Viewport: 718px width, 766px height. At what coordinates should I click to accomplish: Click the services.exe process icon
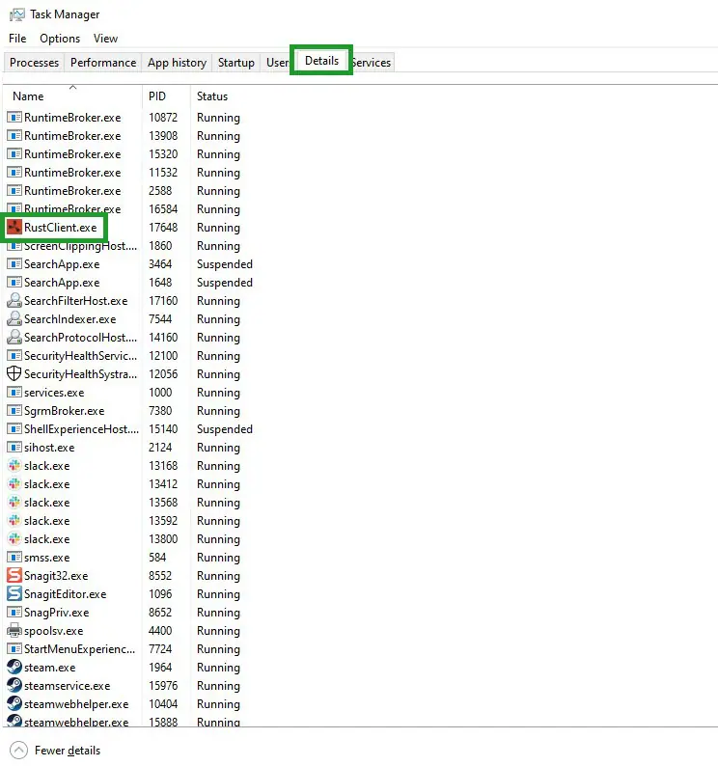point(14,393)
